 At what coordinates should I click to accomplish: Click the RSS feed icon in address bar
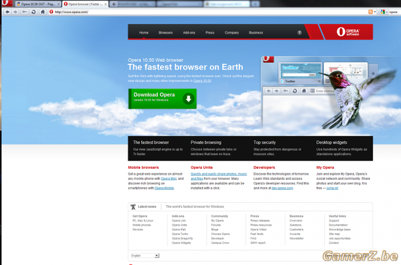(x=370, y=12)
